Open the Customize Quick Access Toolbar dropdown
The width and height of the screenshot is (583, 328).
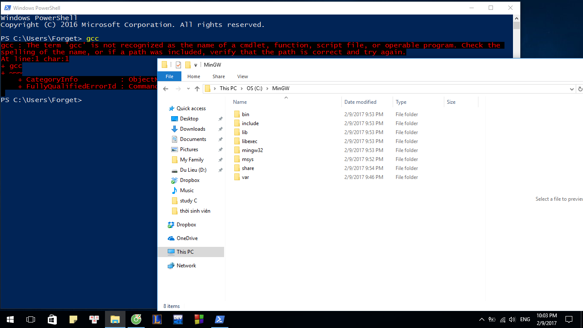pos(196,65)
